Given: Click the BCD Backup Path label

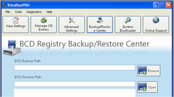Looking at the screenshot, I should click(x=28, y=61).
